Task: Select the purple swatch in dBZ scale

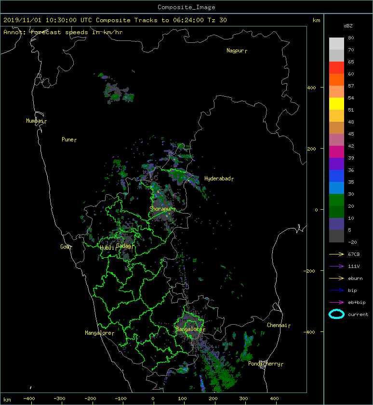Action: coord(336,164)
